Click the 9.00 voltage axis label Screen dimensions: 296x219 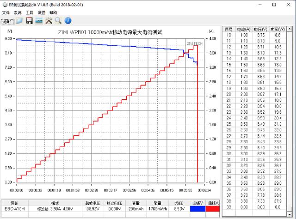click(x=8, y=39)
